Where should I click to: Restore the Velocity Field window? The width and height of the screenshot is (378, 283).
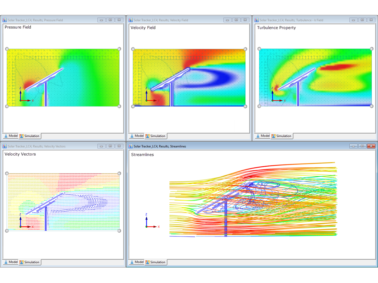tap(236, 20)
